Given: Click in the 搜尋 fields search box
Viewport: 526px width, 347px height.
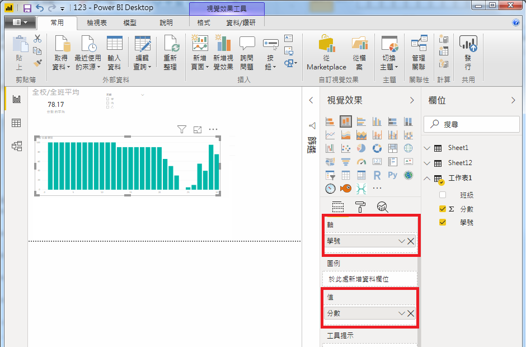Looking at the screenshot, I should pyautogui.click(x=472, y=124).
